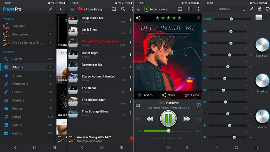The width and height of the screenshot is (270, 152).
Task: Open options for Night Drive Compilation folder
Action: (x=130, y=42)
